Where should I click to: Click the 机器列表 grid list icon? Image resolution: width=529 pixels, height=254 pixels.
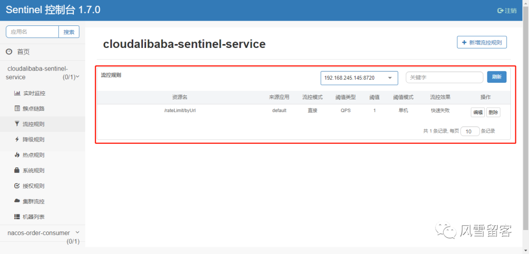(x=17, y=217)
